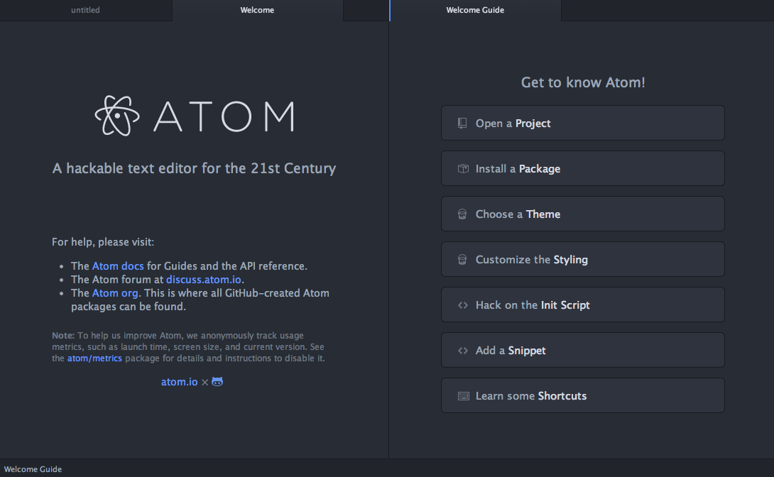
Task: Click the 'For help, please visit:' text
Action: pyautogui.click(x=103, y=242)
